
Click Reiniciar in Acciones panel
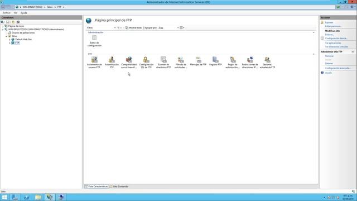[x=329, y=56]
